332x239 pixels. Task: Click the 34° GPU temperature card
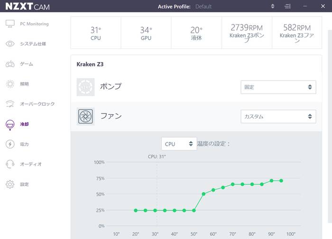(146, 33)
